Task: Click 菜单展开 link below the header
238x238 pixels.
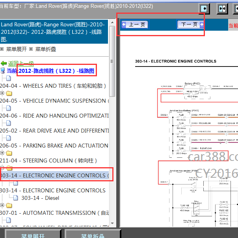Action: [x=16, y=49]
